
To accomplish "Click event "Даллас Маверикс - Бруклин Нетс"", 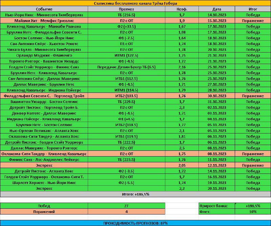I will 44,84.
